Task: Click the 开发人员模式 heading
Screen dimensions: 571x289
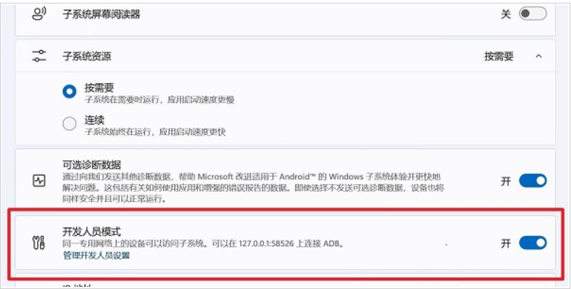Action: 92,232
